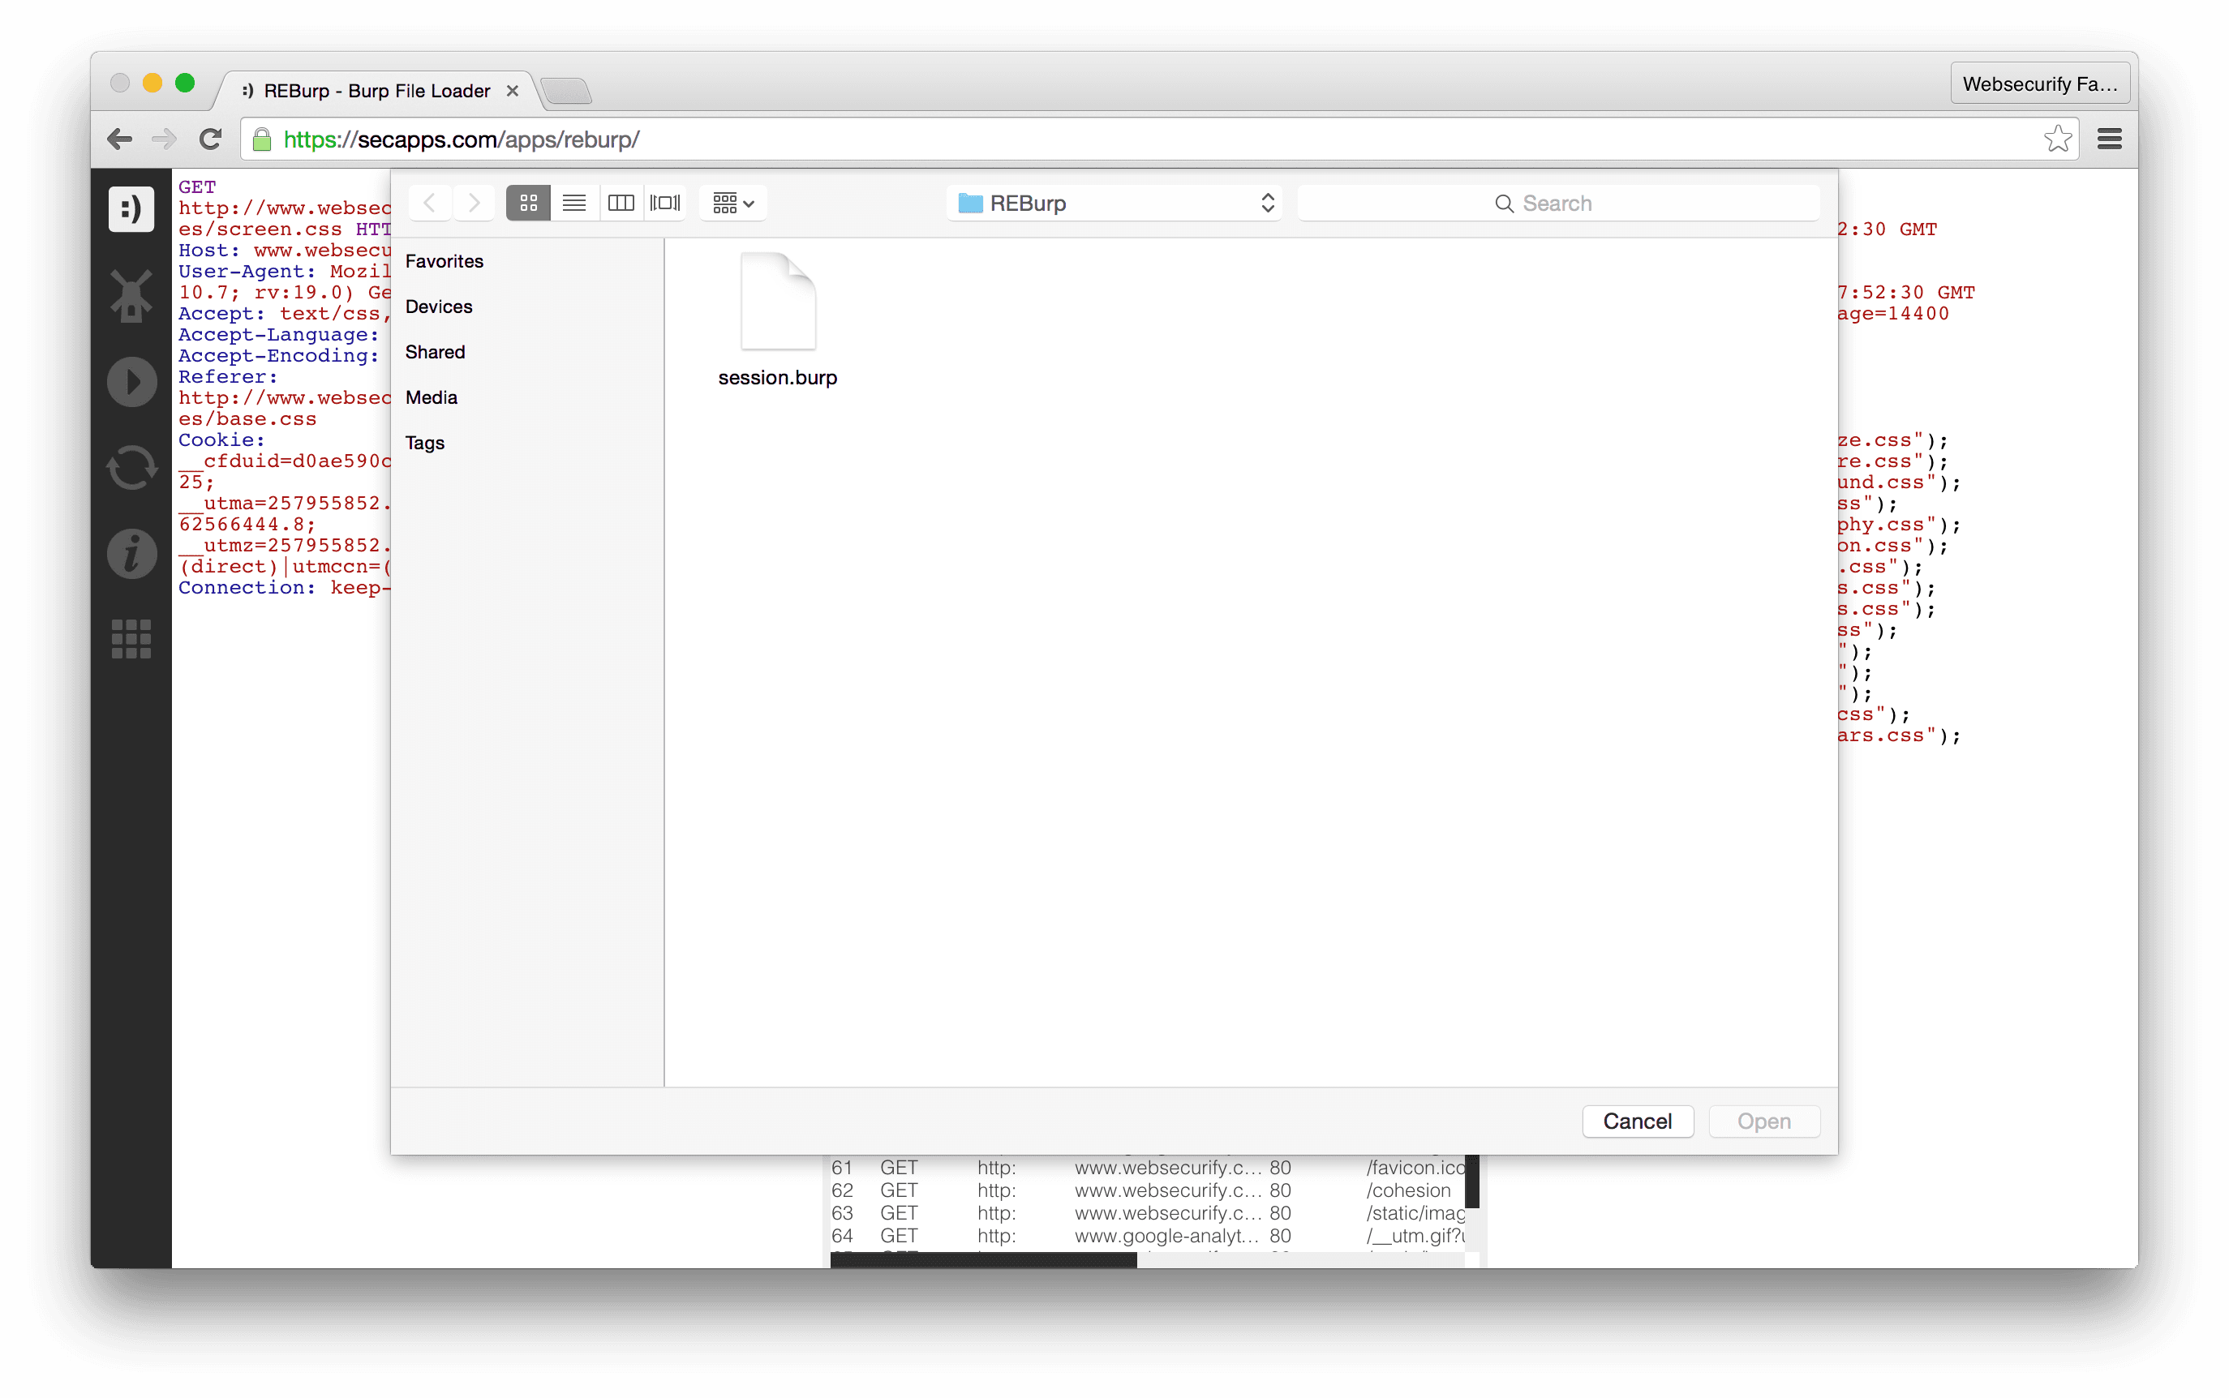Open a new browser tab
Image resolution: width=2229 pixels, height=1398 pixels.
[566, 92]
